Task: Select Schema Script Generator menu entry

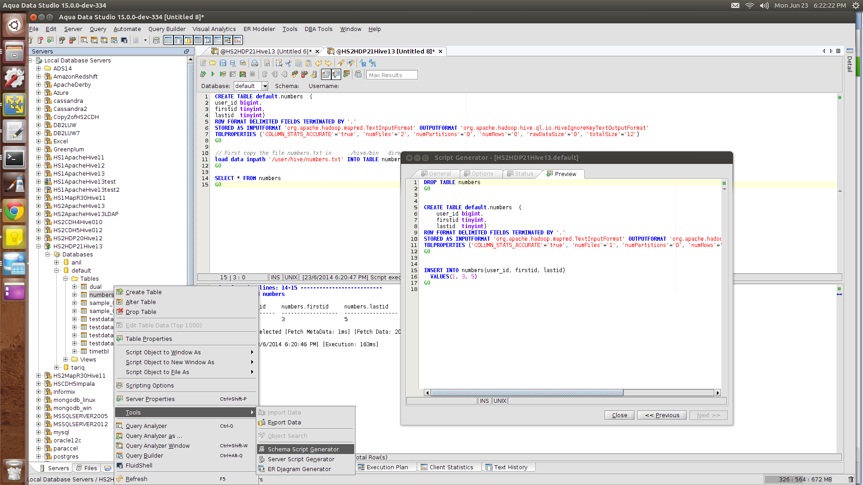Action: 303,450
